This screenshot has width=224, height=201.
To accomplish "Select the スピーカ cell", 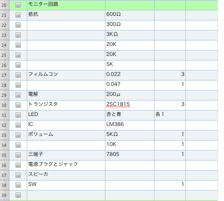I will pyautogui.click(x=66, y=175).
